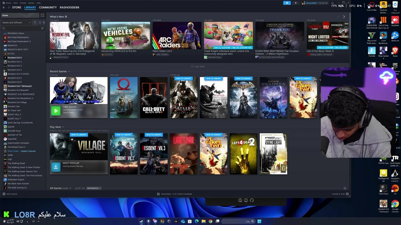Open the notifications bell
401x225 pixels.
click(x=295, y=3)
